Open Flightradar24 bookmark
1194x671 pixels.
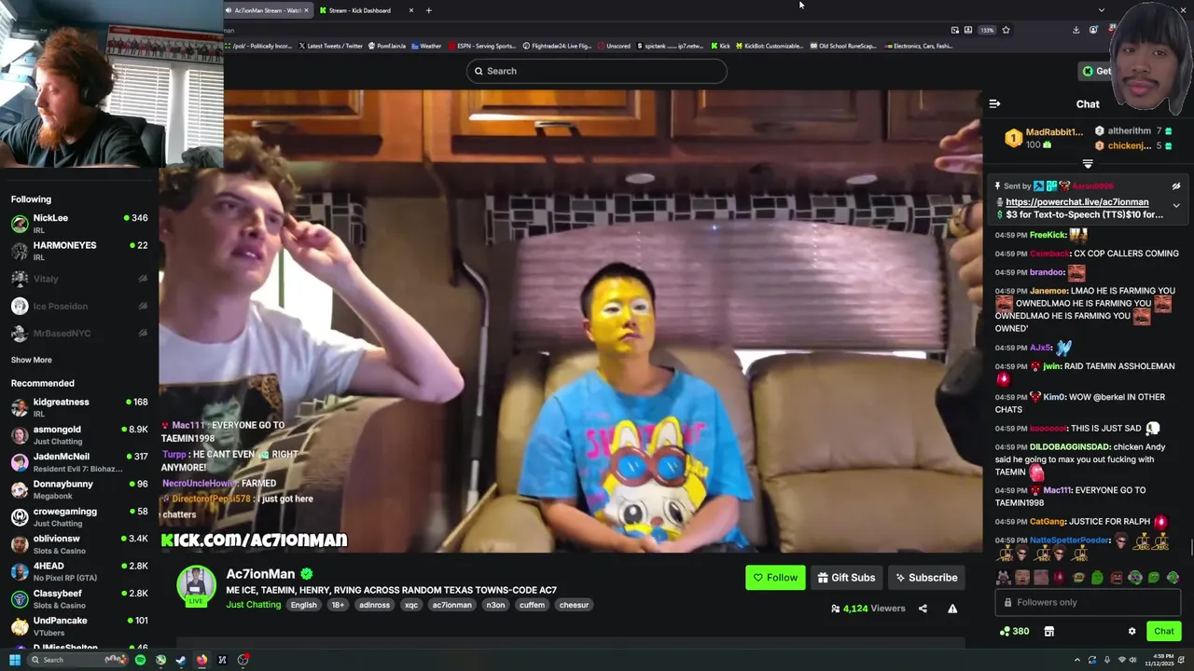click(x=558, y=46)
